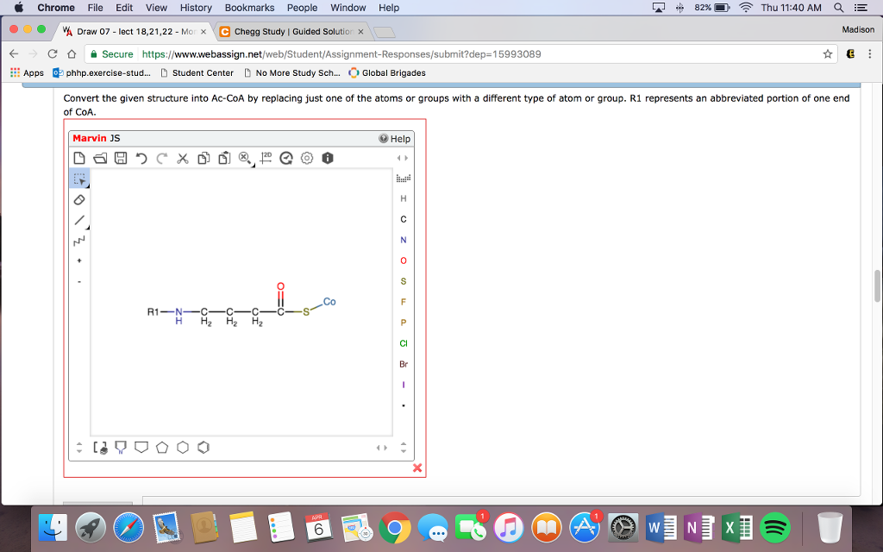Select the Rectangle Selection tool
The height and width of the screenshot is (552, 883).
80,179
